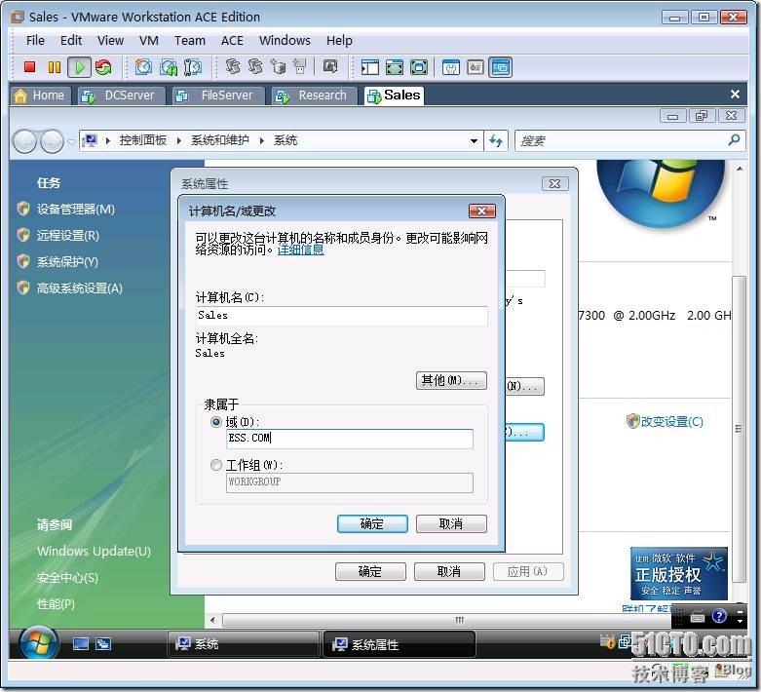Screen dimensions: 761x692
Task: Click the blue help question mark icon
Action: 719,616
